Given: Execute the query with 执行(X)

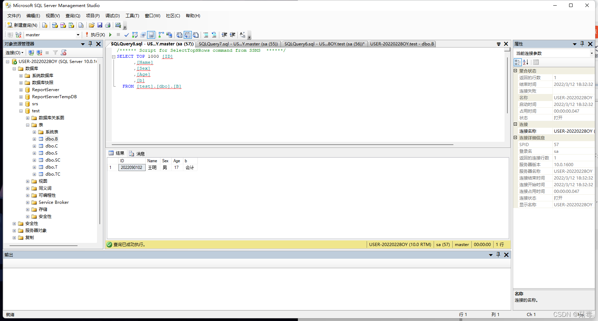Looking at the screenshot, I should (x=95, y=35).
